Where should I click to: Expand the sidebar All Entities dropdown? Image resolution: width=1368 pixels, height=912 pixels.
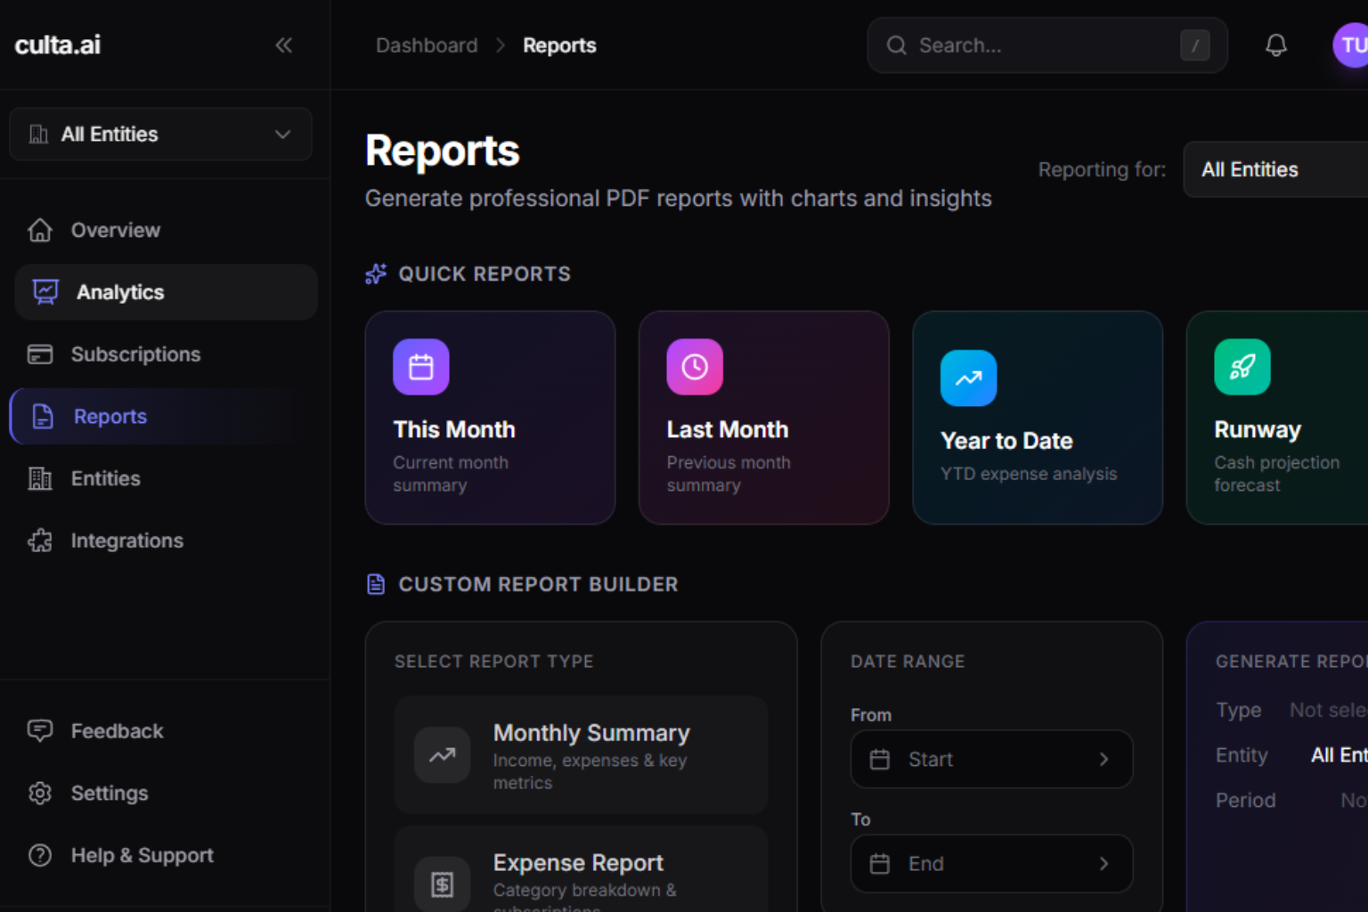[x=161, y=134]
